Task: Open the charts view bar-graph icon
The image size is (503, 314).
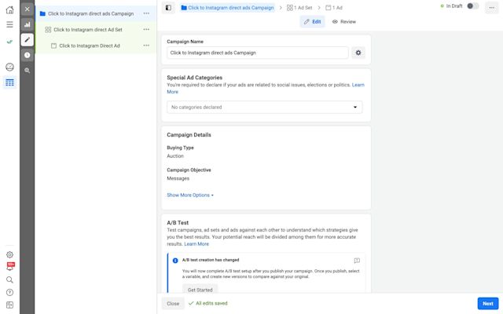Action: pyautogui.click(x=28, y=24)
